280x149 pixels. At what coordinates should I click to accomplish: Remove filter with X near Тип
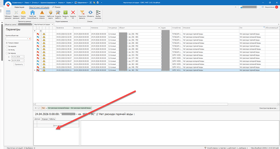(36, 108)
